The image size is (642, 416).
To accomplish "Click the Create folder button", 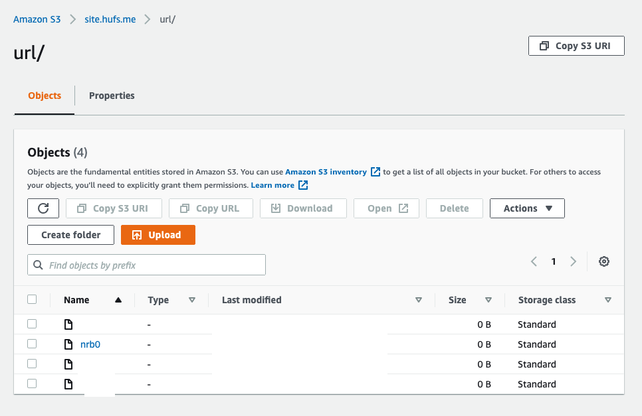I will pos(71,235).
